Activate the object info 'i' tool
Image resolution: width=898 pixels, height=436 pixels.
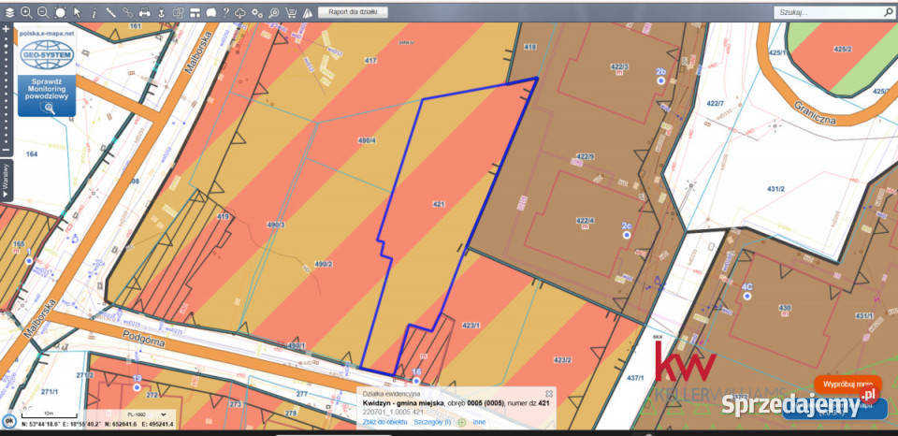pyautogui.click(x=94, y=12)
